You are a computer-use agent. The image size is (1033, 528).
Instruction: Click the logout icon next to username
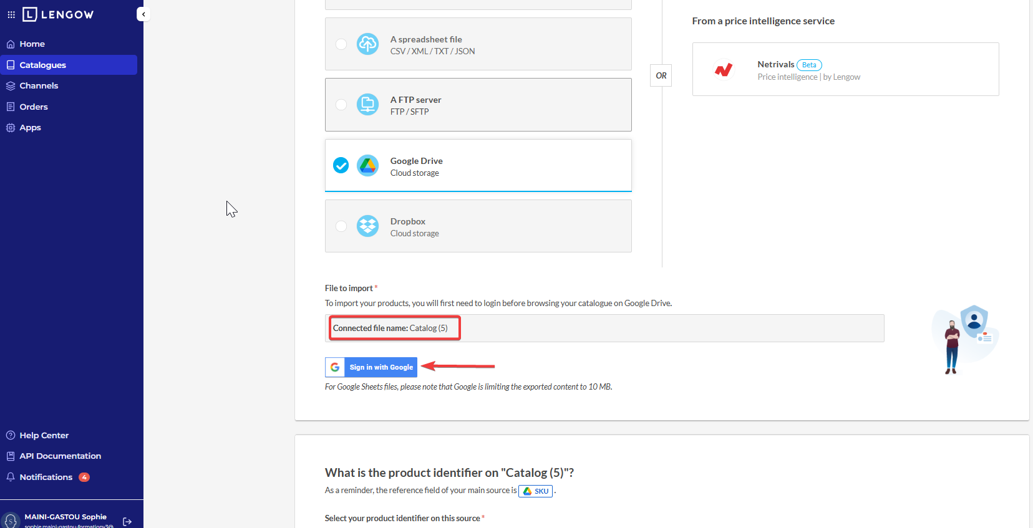127,522
